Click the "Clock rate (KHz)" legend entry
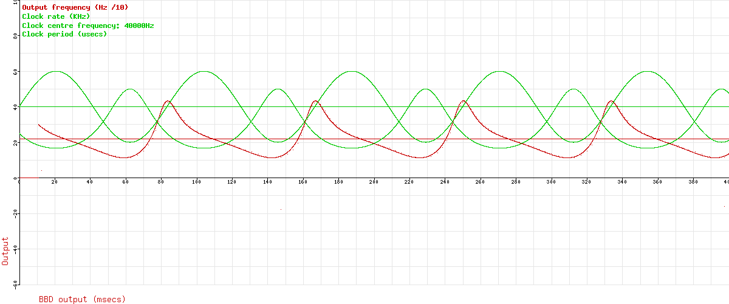 pyautogui.click(x=56, y=16)
